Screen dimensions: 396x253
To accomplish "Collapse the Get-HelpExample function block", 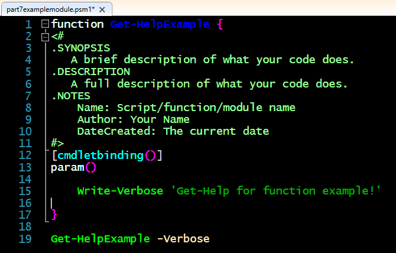I will 45,24.
